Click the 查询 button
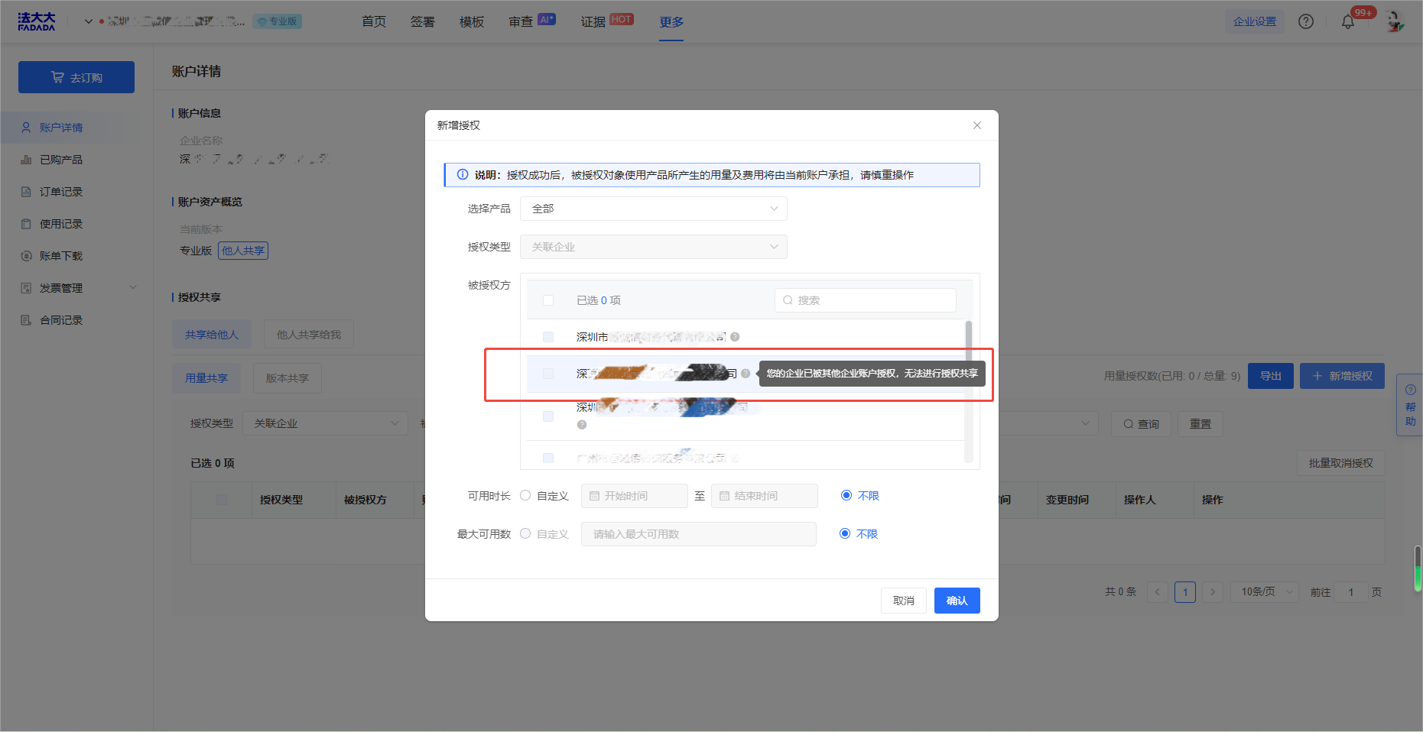Image resolution: width=1423 pixels, height=732 pixels. [x=1141, y=424]
